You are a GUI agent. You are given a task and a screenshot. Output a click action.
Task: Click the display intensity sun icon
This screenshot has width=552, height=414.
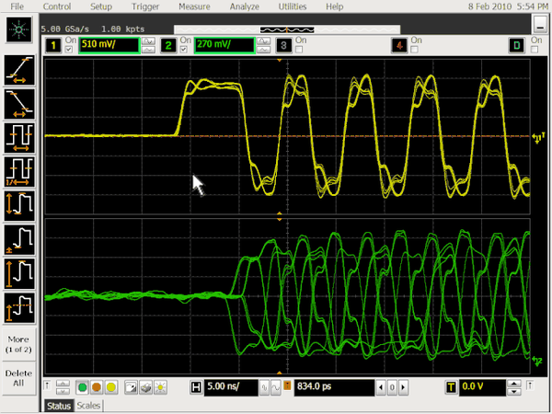pyautogui.click(x=160, y=387)
